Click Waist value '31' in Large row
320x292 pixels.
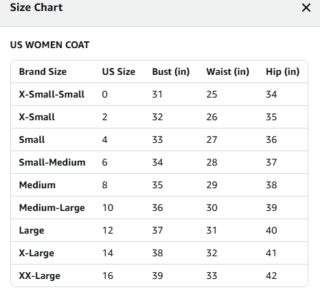(212, 230)
